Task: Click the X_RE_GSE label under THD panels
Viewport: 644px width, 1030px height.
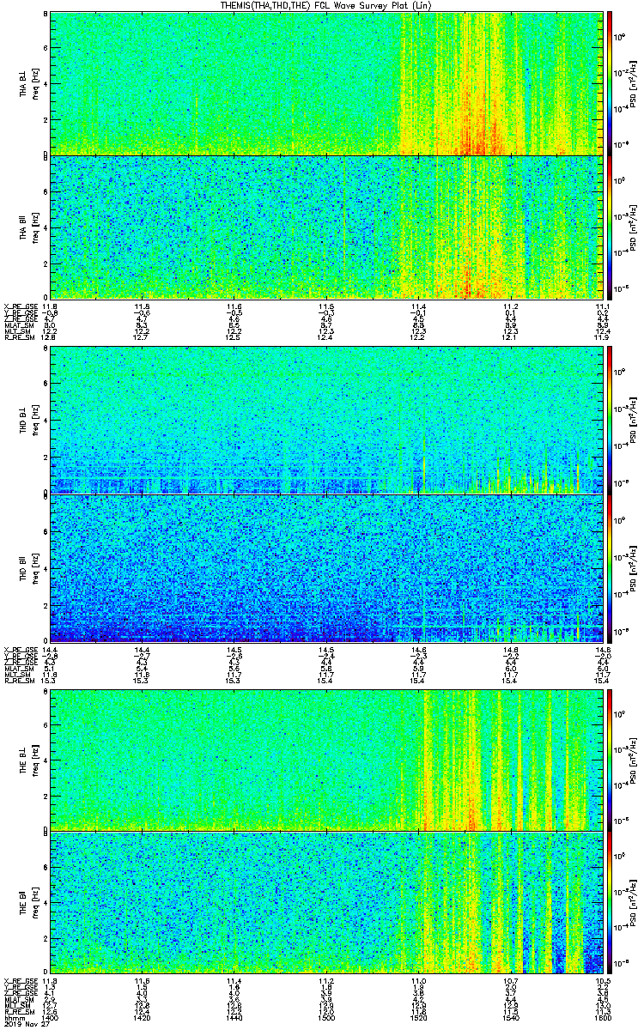Action: point(19,649)
